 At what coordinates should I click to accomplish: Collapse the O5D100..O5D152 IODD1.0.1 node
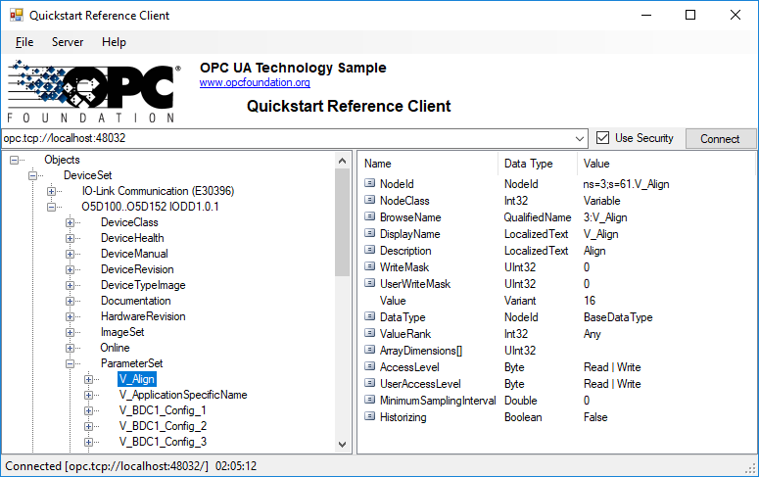click(x=51, y=207)
